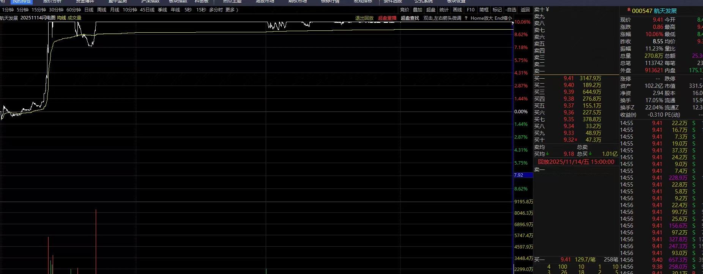Show the 周线 weekly chart
This screenshot has height=274, width=703.
[x=102, y=10]
